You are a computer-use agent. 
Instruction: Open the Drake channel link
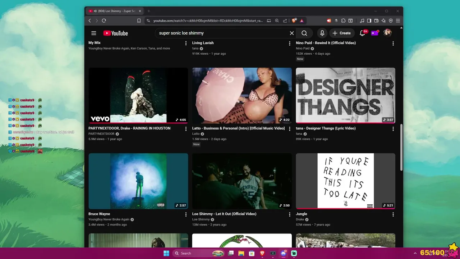click(x=300, y=219)
